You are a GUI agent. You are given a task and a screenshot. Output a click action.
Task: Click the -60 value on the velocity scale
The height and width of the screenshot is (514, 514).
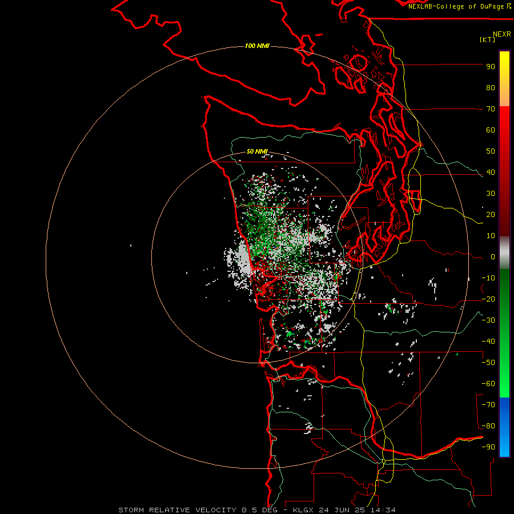[488, 384]
